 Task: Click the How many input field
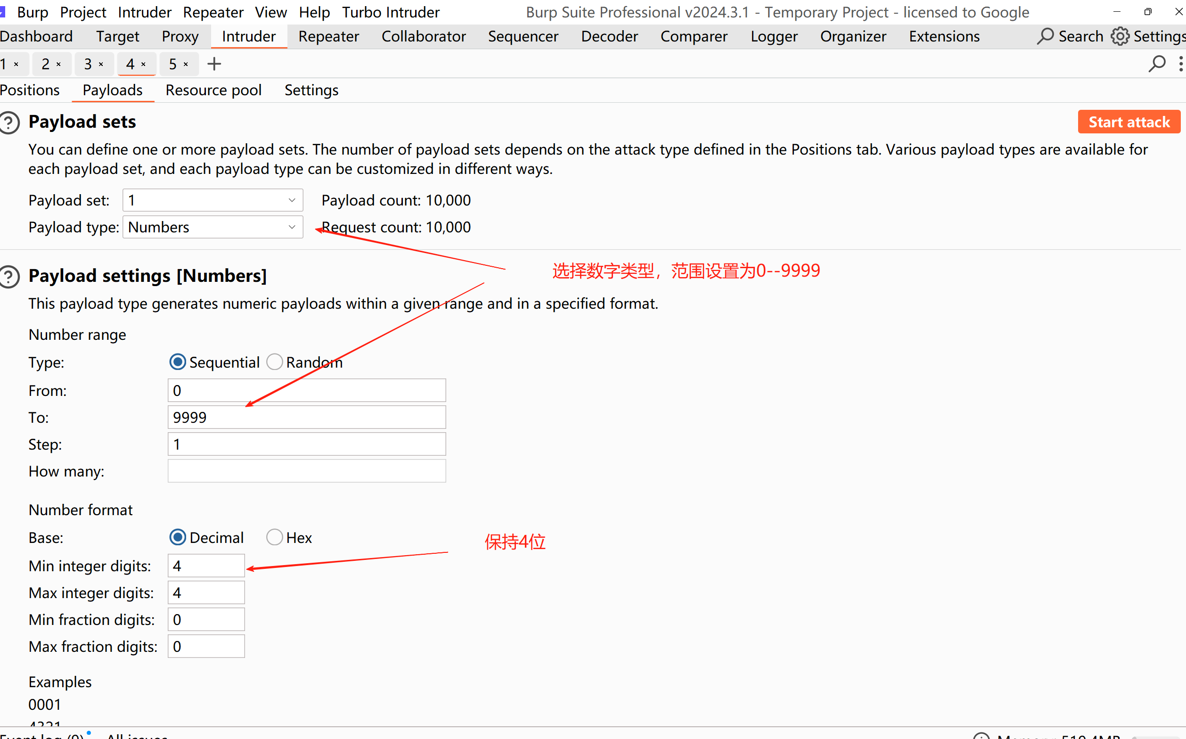click(306, 471)
